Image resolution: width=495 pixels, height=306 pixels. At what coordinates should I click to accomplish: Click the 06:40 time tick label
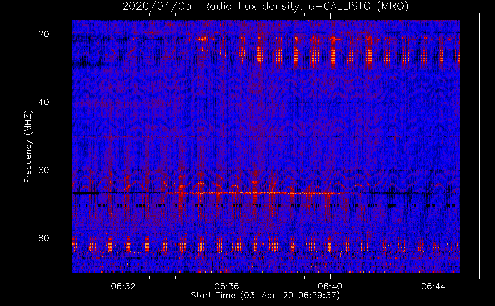330,287
